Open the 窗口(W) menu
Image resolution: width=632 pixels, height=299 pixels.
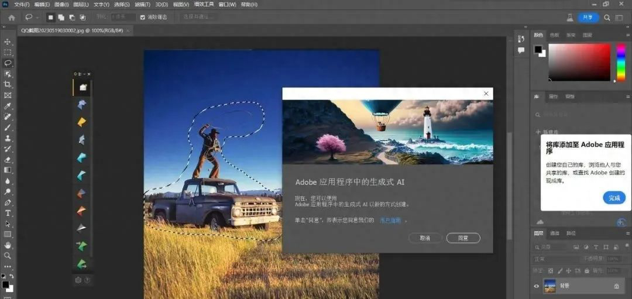point(227,5)
